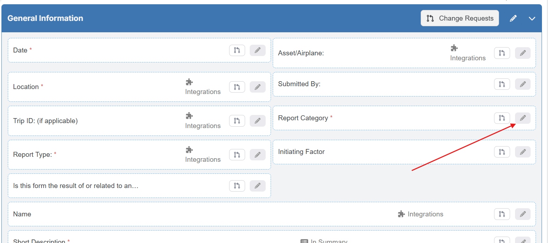Click the Report Type change request icon

pyautogui.click(x=237, y=155)
